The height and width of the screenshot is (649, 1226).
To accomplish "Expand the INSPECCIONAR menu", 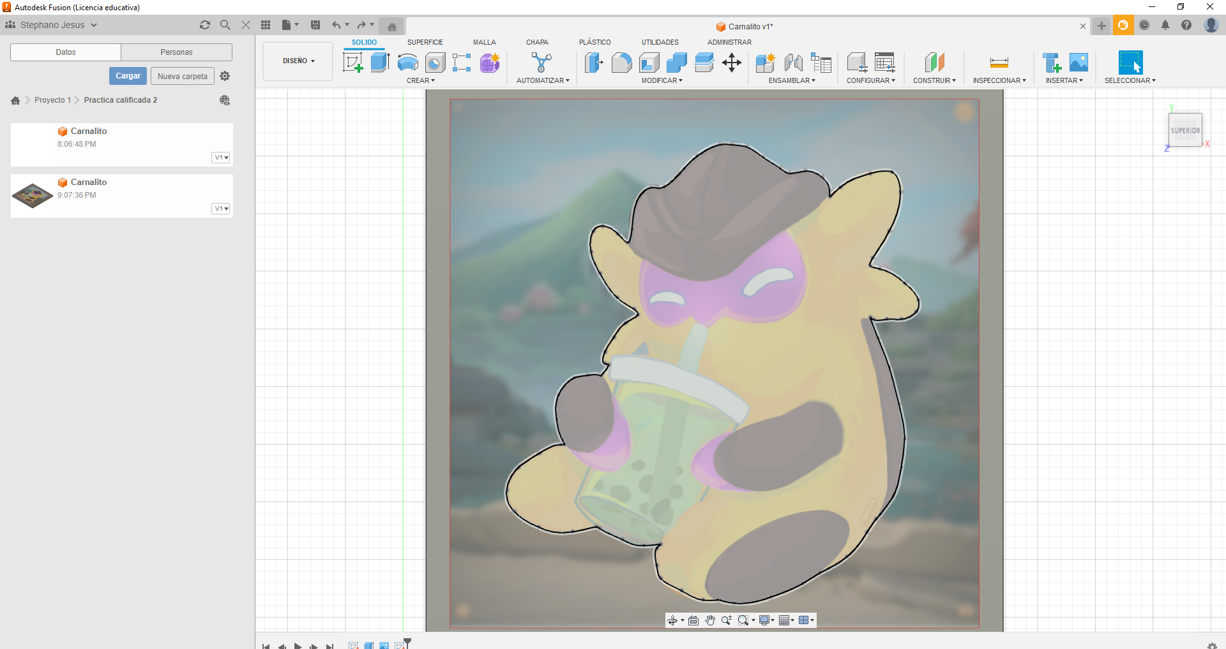I will pos(999,80).
